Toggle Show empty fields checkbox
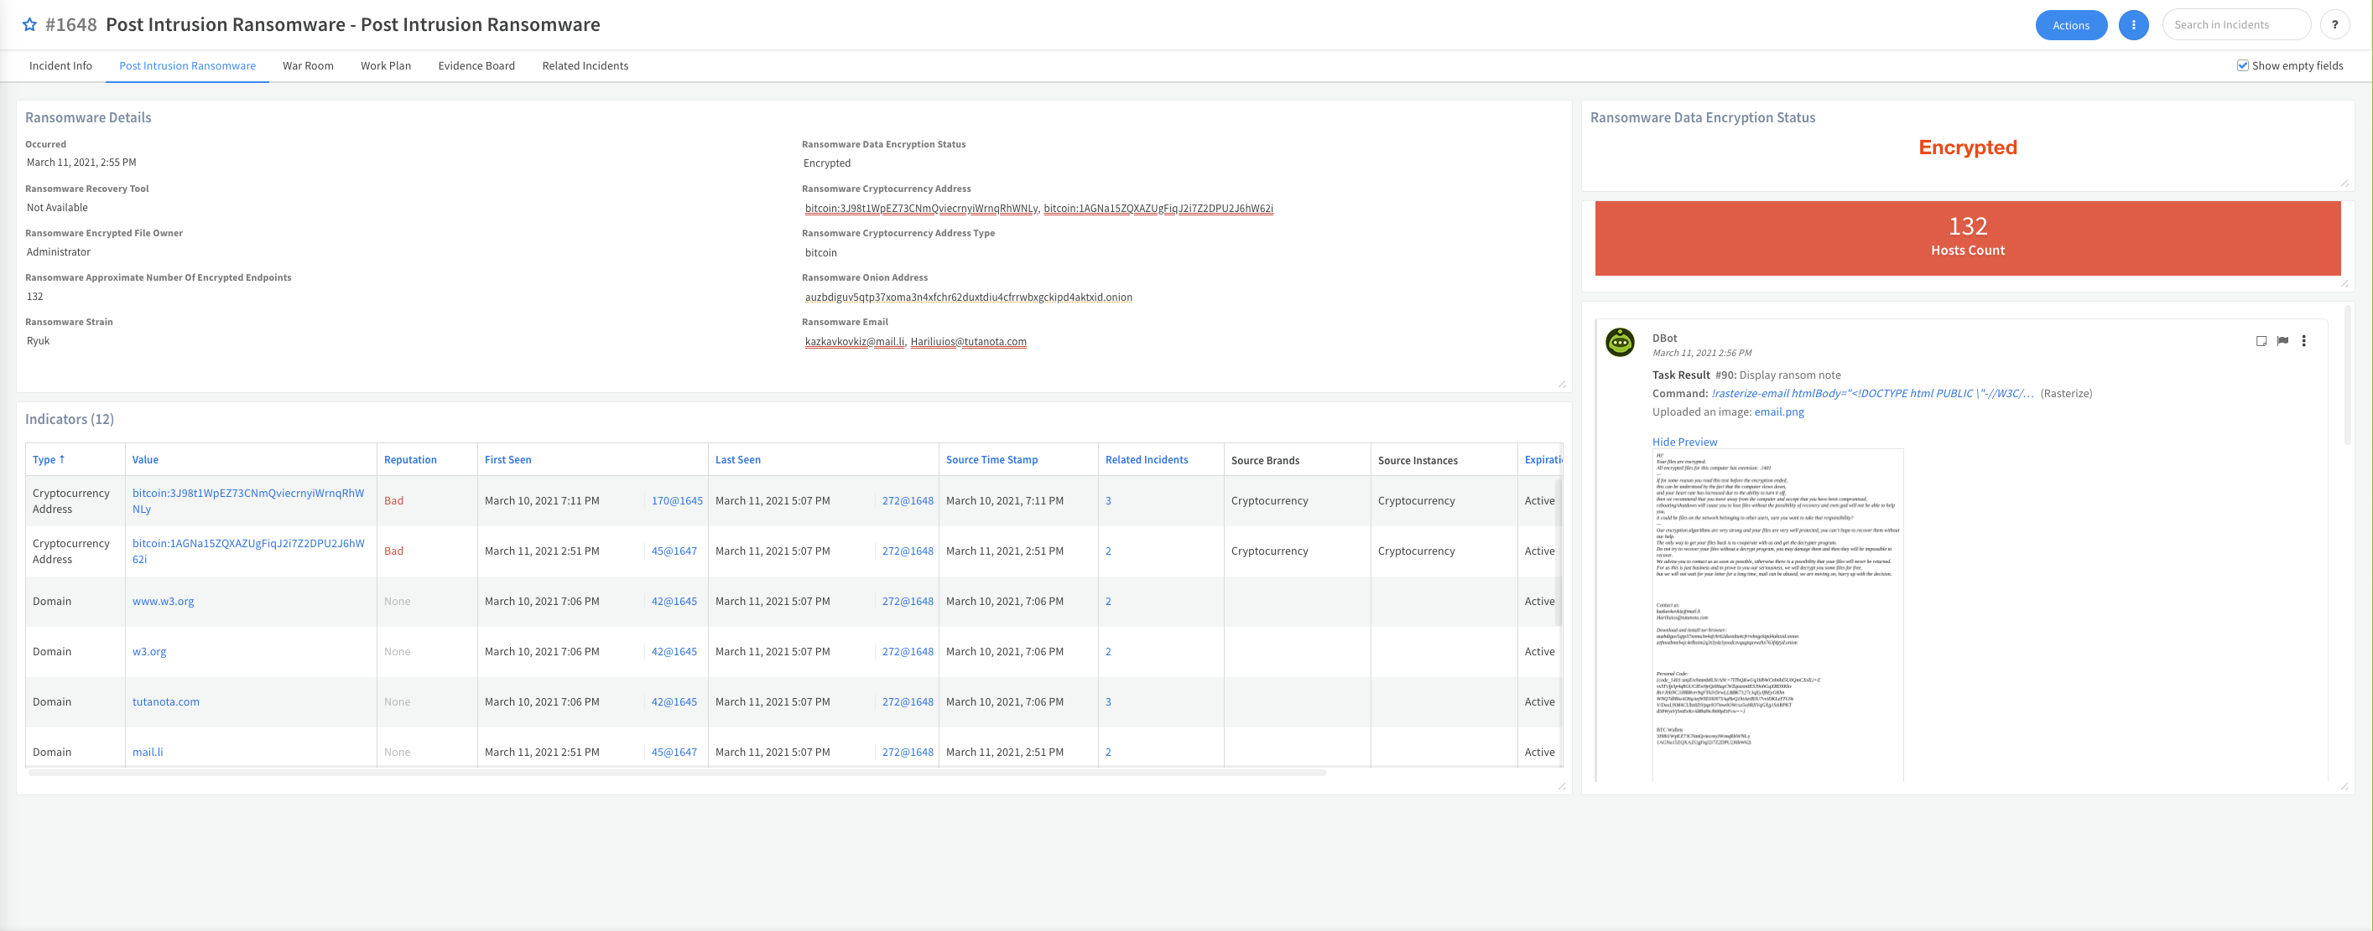This screenshot has height=931, width=2373. click(x=2242, y=65)
